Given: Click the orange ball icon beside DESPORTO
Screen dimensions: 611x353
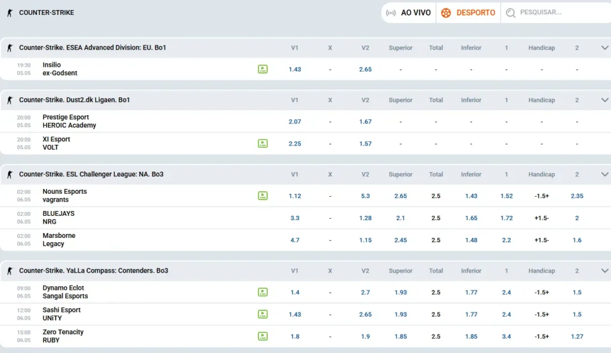Looking at the screenshot, I should 446,13.
